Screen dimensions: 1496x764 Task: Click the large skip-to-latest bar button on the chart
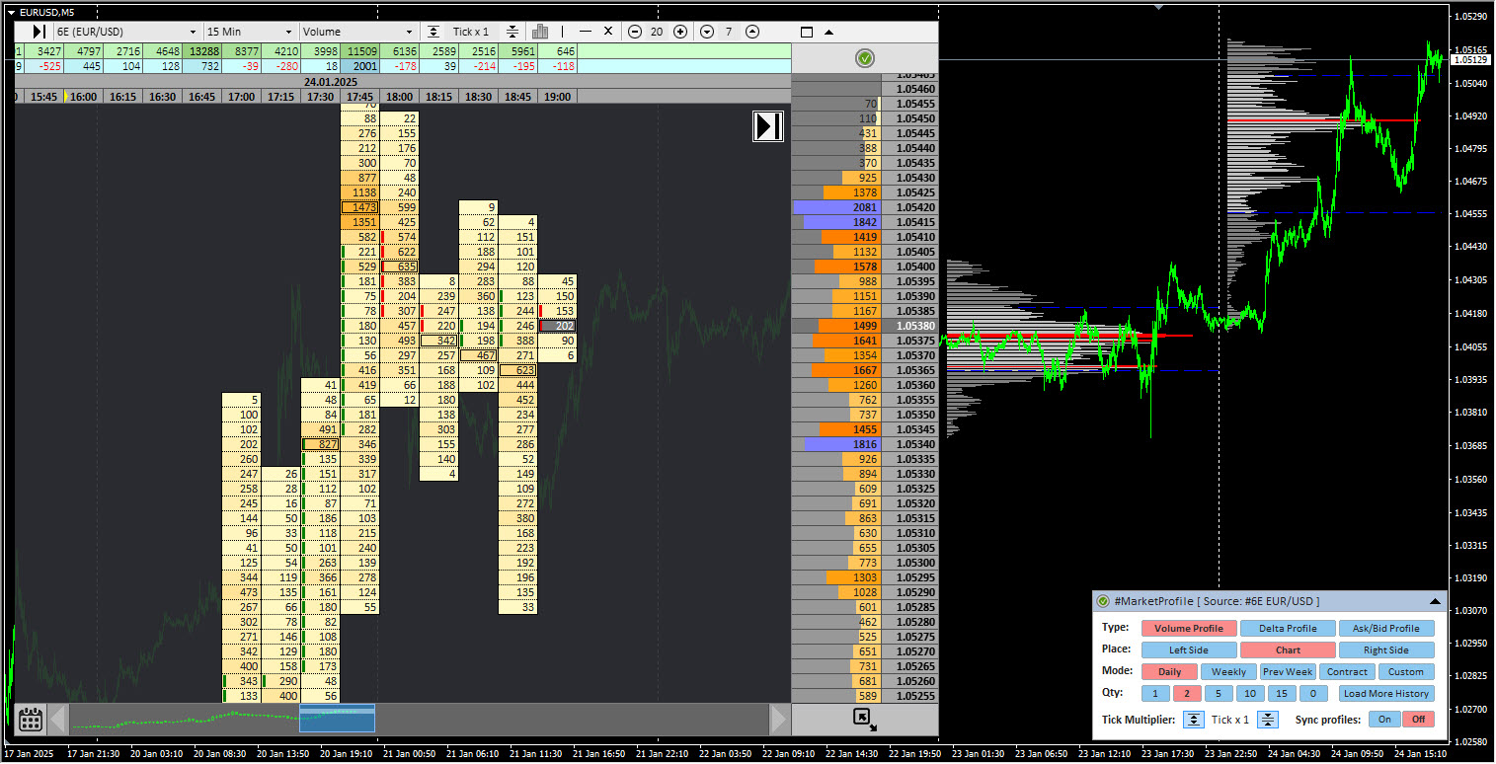767,126
